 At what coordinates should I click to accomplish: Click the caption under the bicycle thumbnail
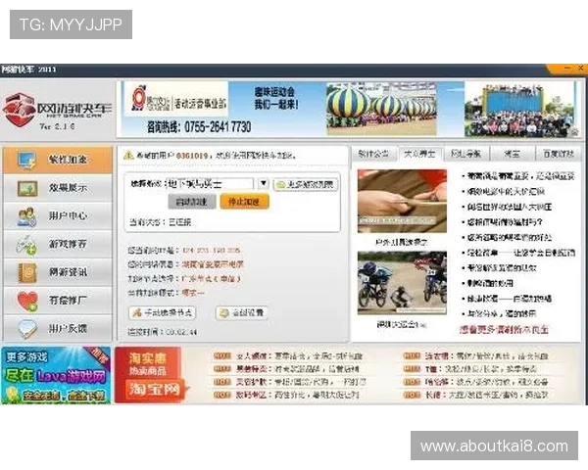(x=402, y=324)
